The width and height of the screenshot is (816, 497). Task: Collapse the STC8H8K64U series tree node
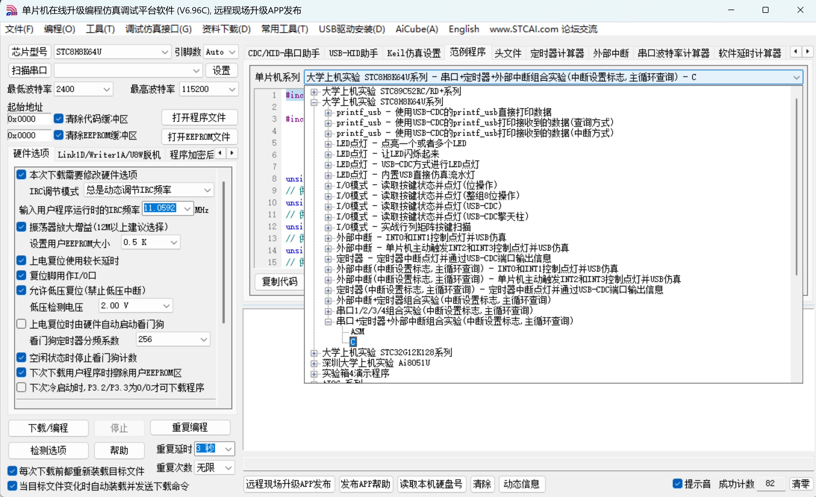click(314, 102)
